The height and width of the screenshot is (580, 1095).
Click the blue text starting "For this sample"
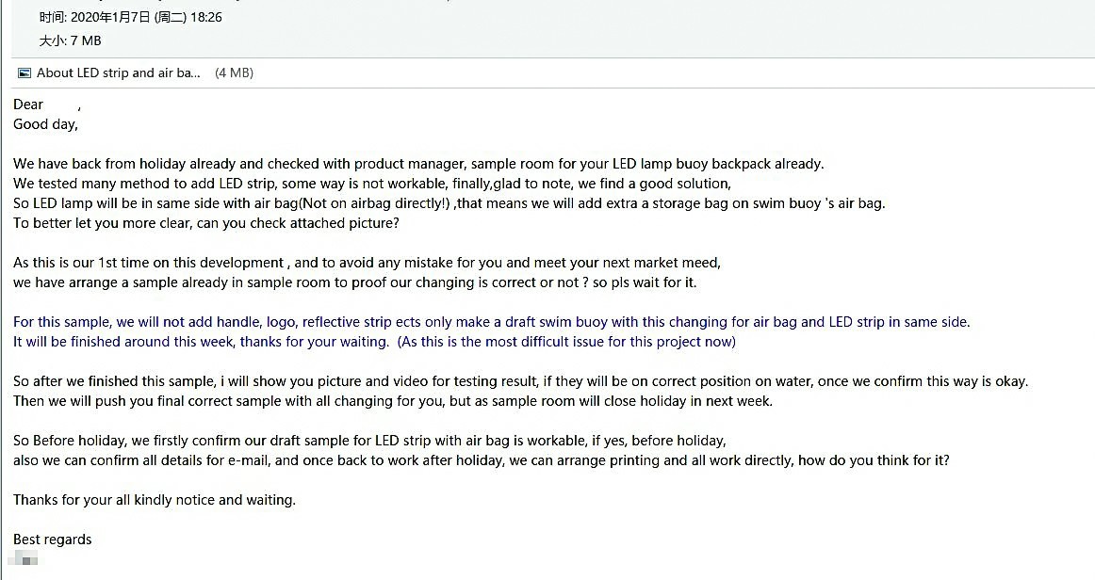coord(492,322)
